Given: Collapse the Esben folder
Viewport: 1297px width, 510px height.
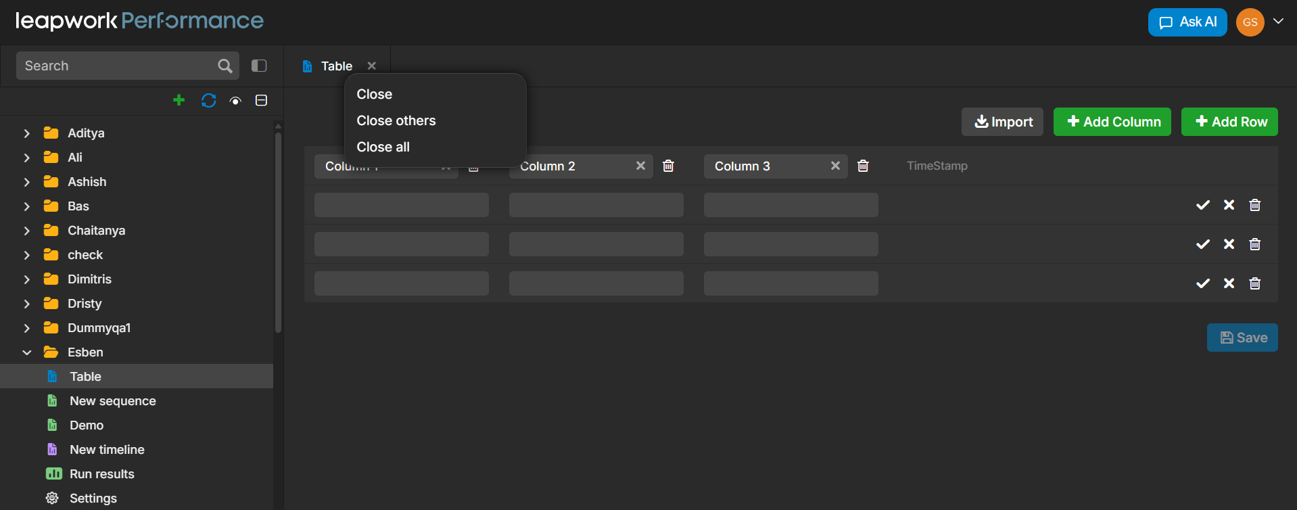Looking at the screenshot, I should pyautogui.click(x=27, y=352).
